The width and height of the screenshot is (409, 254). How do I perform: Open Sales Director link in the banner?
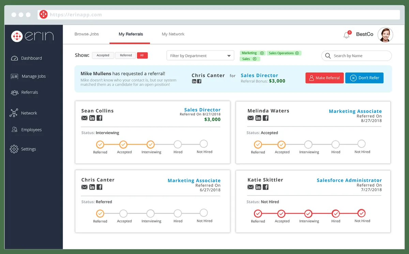(259, 75)
